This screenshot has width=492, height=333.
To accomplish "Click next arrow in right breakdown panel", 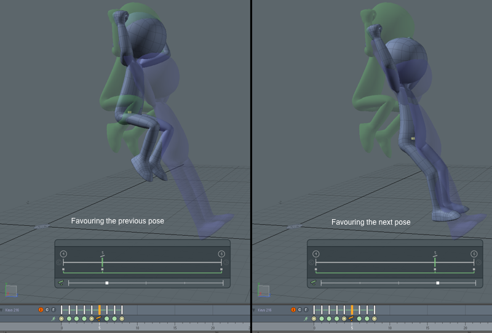I will click(479, 263).
